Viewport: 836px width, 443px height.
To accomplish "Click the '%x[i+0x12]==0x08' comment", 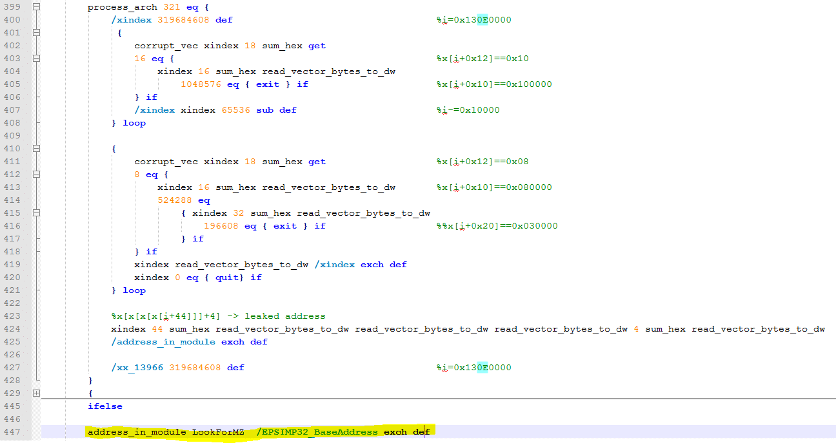I will (x=483, y=162).
